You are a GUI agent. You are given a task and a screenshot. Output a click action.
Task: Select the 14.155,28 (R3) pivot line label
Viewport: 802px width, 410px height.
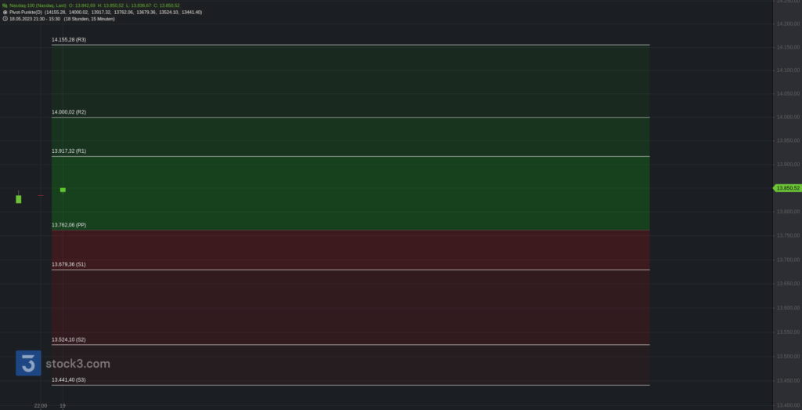tap(69, 39)
